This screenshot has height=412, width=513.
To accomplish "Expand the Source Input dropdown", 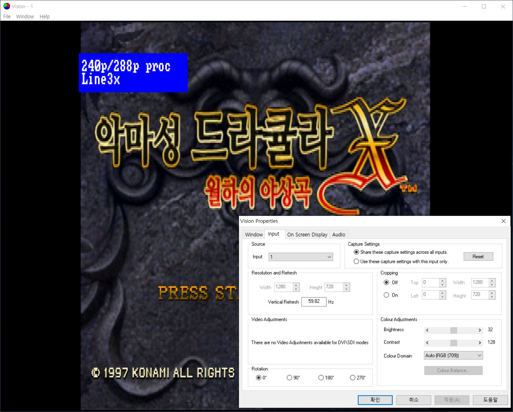I will point(301,257).
